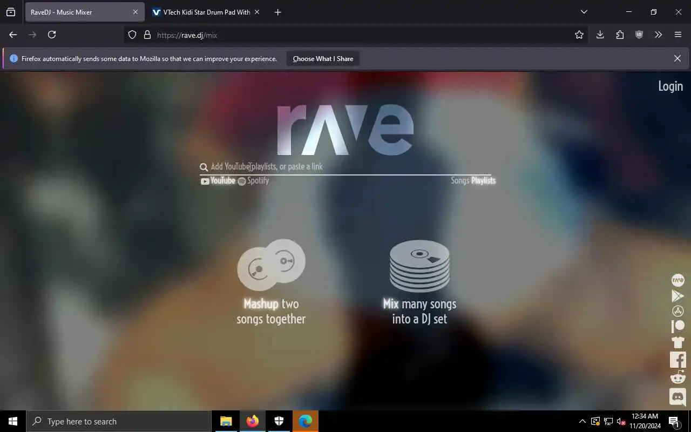This screenshot has height=432, width=691.
Task: Open the Reddit icon link
Action: 678,377
